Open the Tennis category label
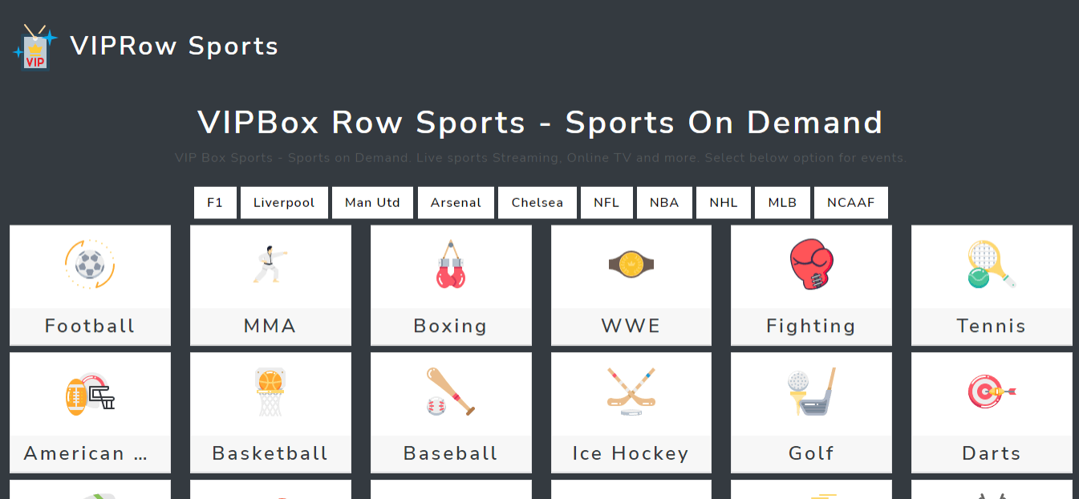The image size is (1079, 499). pos(992,327)
